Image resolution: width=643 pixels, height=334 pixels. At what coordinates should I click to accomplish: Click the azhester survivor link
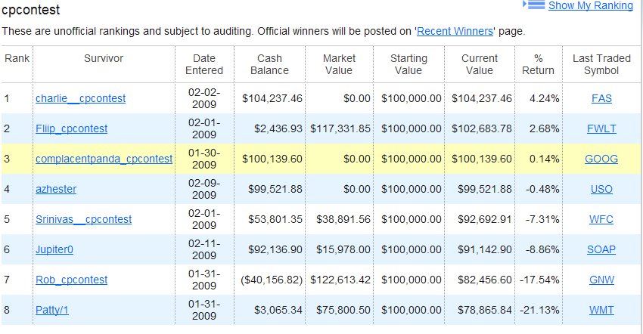[56, 189]
